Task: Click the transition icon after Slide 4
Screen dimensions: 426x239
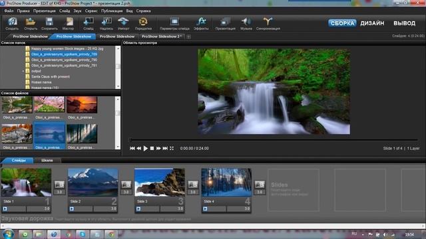Action: (x=260, y=185)
